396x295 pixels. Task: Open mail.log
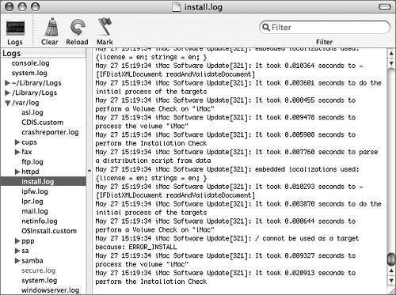tap(35, 211)
